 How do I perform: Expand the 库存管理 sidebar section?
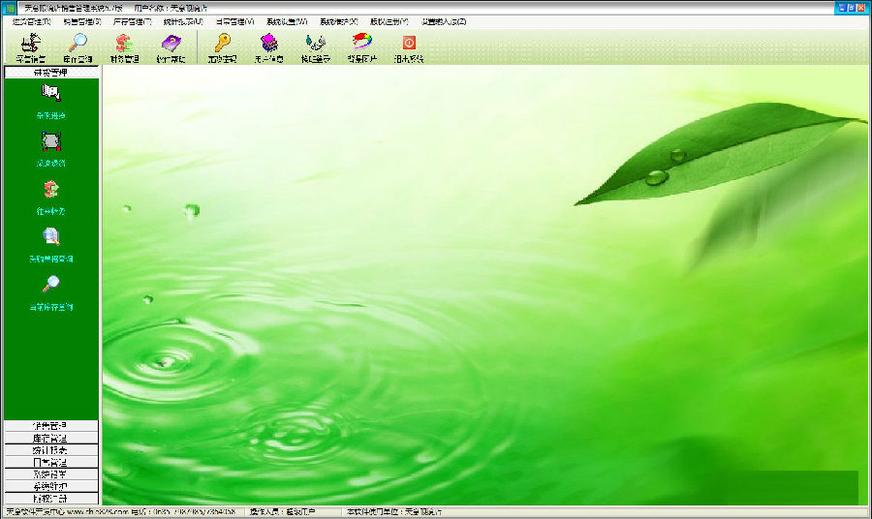[x=50, y=438]
